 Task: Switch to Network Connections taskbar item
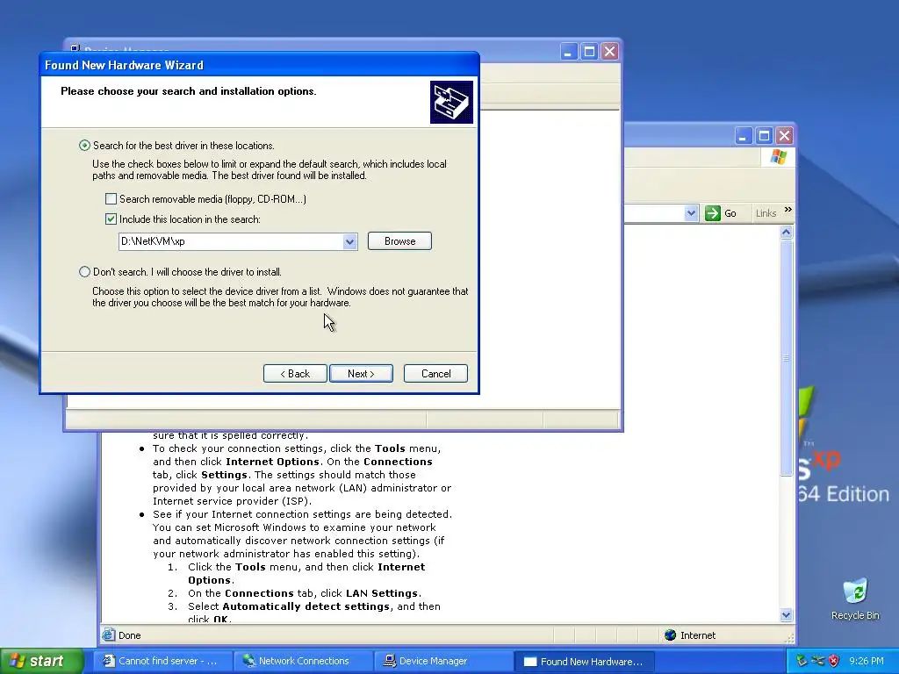click(x=303, y=662)
